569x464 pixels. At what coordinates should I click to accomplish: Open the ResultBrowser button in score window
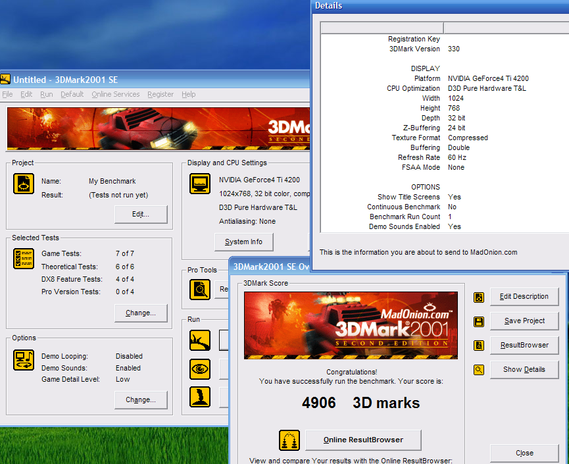point(524,346)
